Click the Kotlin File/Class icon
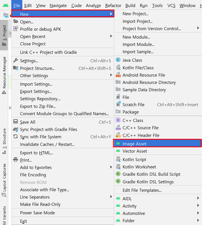Image resolution: width=202 pixels, height=225 pixels. (118, 67)
